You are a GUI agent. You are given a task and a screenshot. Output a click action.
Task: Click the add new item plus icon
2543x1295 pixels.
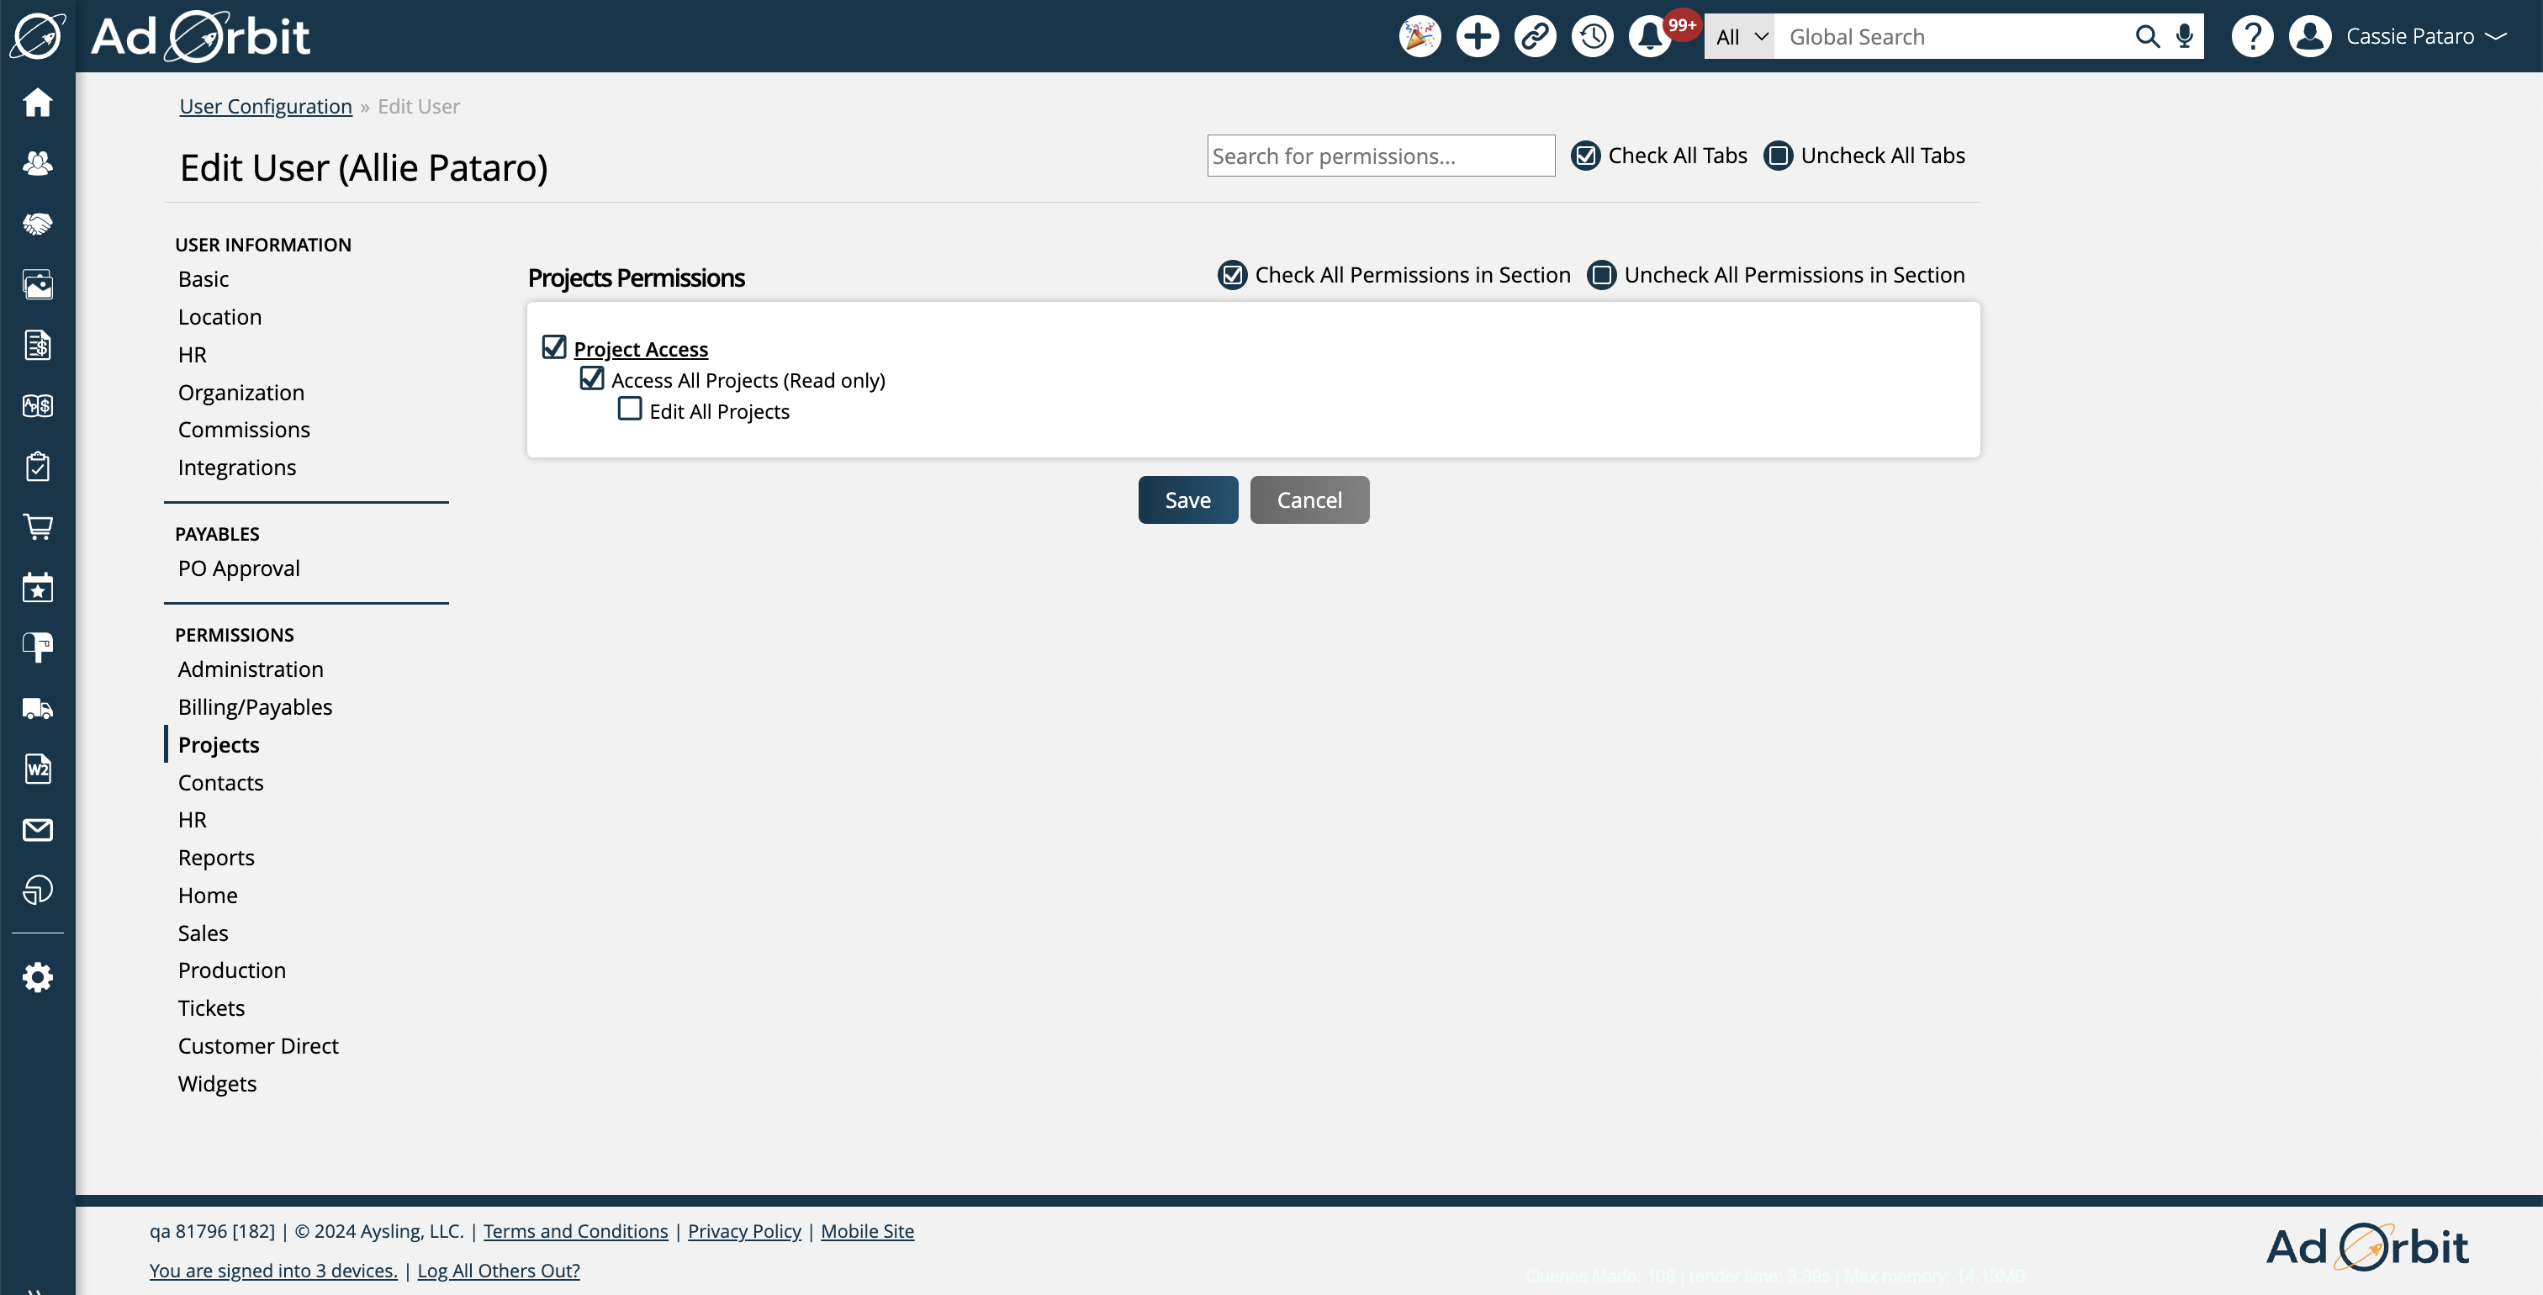coord(1476,36)
